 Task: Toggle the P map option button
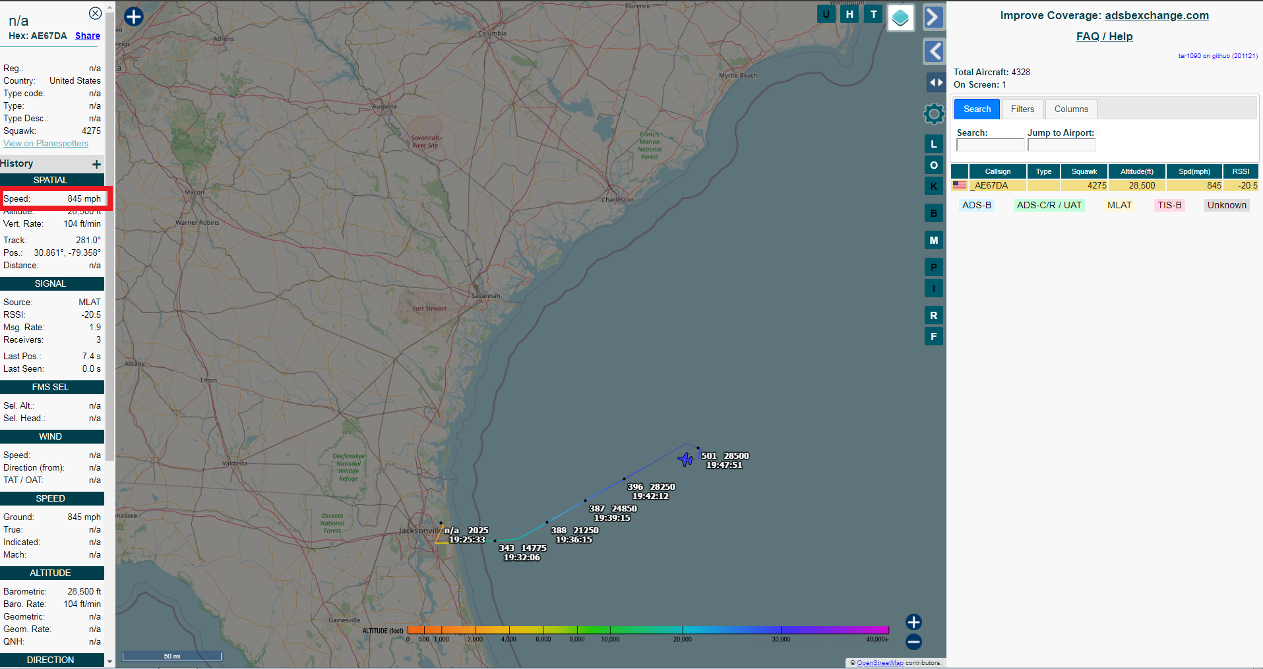pyautogui.click(x=934, y=267)
